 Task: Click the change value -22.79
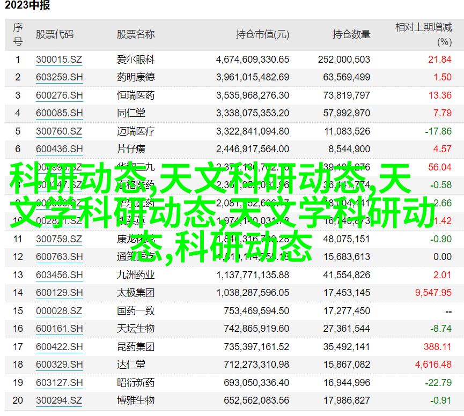pyautogui.click(x=438, y=383)
